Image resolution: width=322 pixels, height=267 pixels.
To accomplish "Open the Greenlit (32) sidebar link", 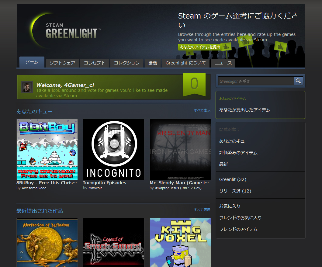I will pyautogui.click(x=233, y=179).
